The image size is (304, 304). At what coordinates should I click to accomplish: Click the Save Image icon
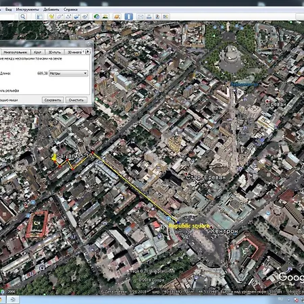coord(157,16)
